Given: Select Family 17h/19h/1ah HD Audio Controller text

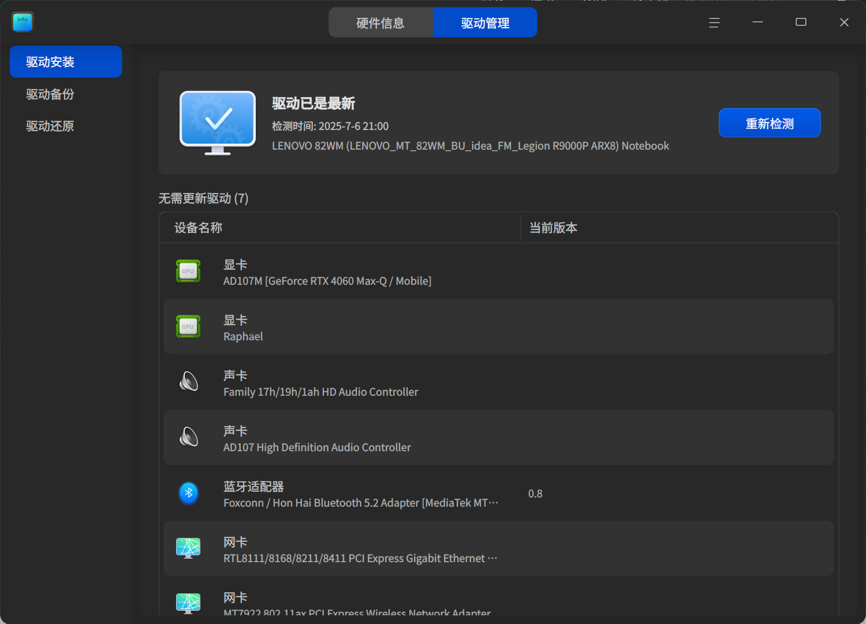Looking at the screenshot, I should point(321,392).
